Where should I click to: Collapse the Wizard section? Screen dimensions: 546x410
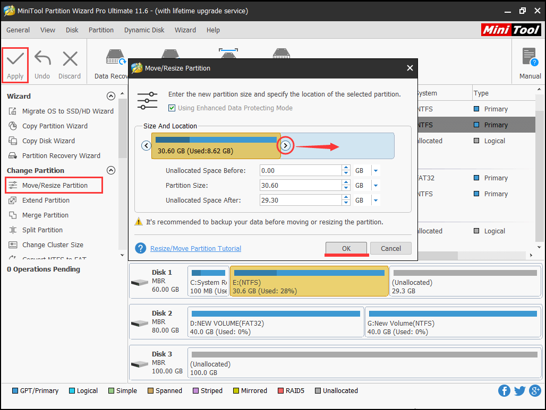click(x=110, y=96)
